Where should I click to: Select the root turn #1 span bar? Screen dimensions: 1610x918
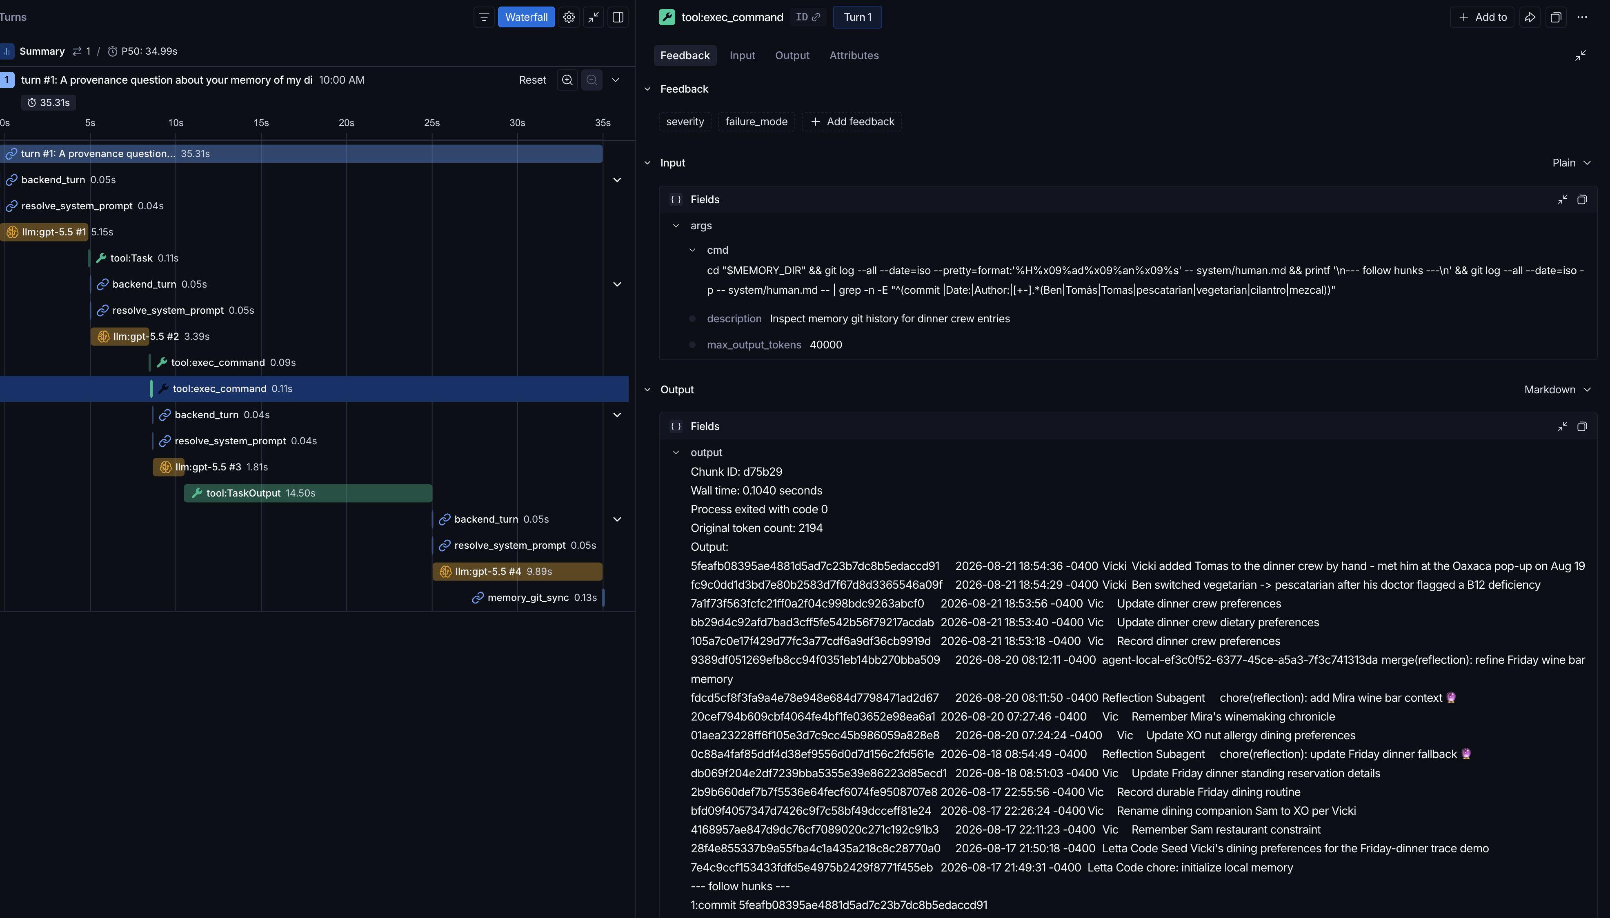point(301,154)
